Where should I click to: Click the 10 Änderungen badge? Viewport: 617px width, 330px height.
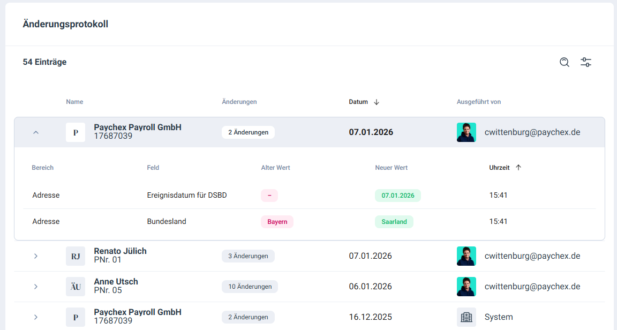coord(250,287)
